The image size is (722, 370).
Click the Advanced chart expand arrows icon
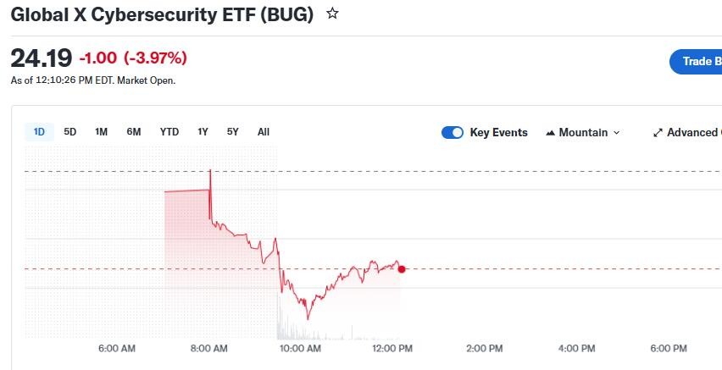658,133
